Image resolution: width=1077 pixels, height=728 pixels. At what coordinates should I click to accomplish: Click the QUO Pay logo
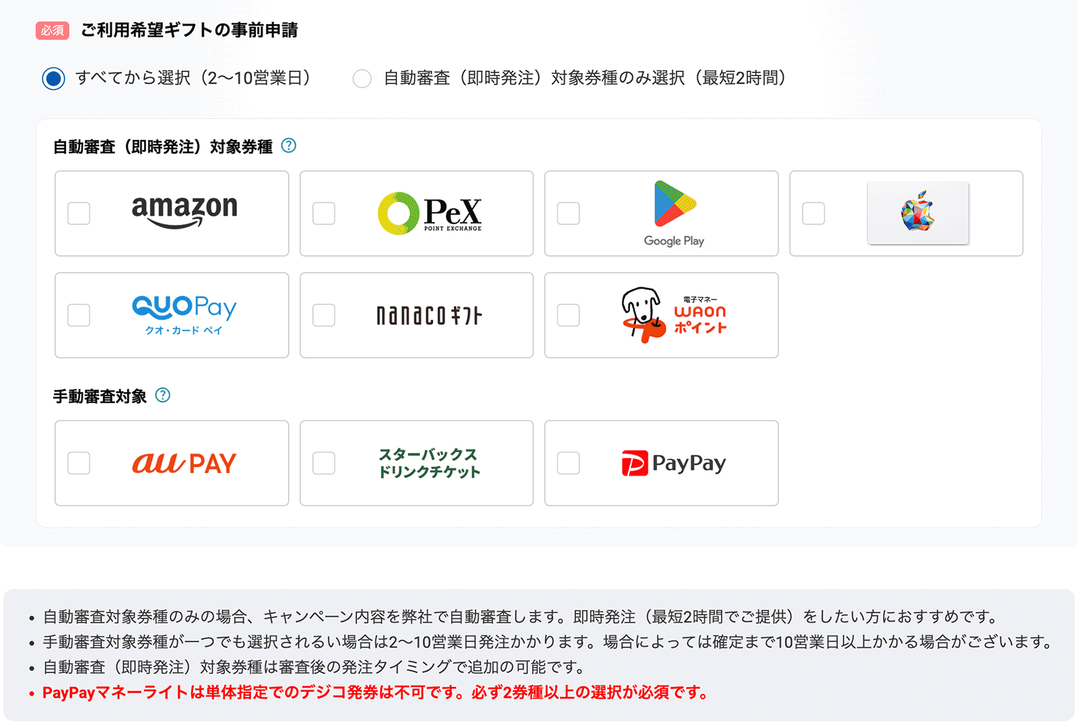[184, 315]
